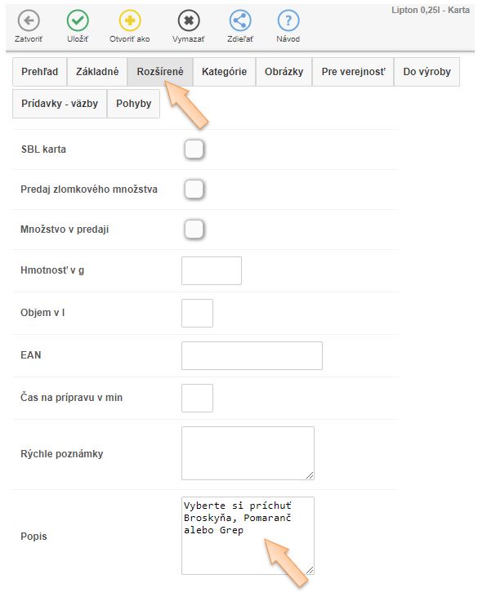Image resolution: width=478 pixels, height=597 pixels.
Task: Open the Návod help icon
Action: pos(288,20)
